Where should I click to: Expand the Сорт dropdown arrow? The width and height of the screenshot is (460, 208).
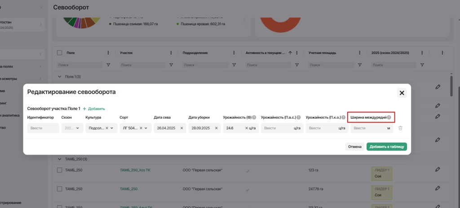(146, 128)
